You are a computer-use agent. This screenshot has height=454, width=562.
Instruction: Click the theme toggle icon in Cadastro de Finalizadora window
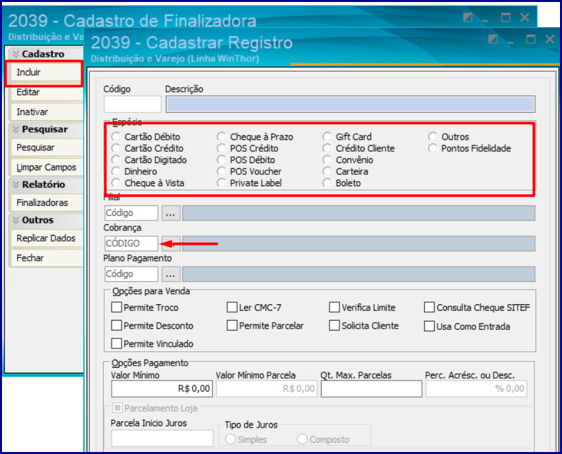click(x=468, y=17)
